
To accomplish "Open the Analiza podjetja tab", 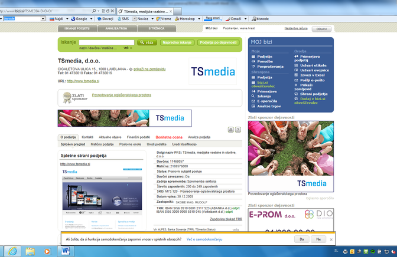I will (199, 137).
